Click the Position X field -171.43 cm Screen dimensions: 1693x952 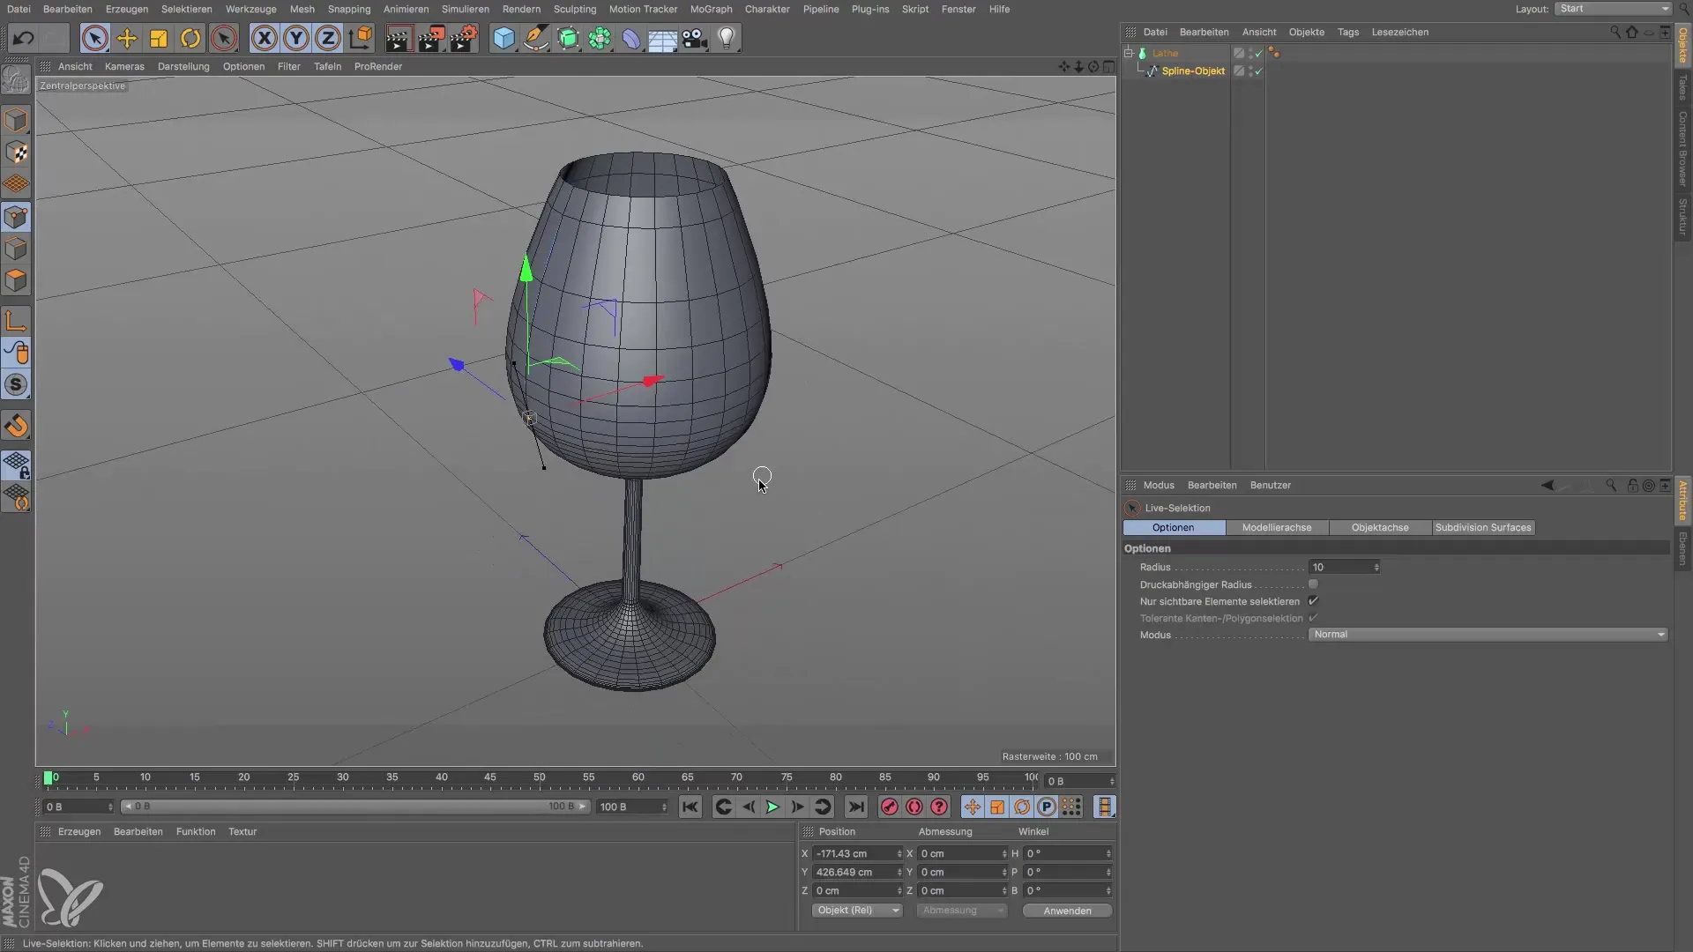tap(855, 853)
